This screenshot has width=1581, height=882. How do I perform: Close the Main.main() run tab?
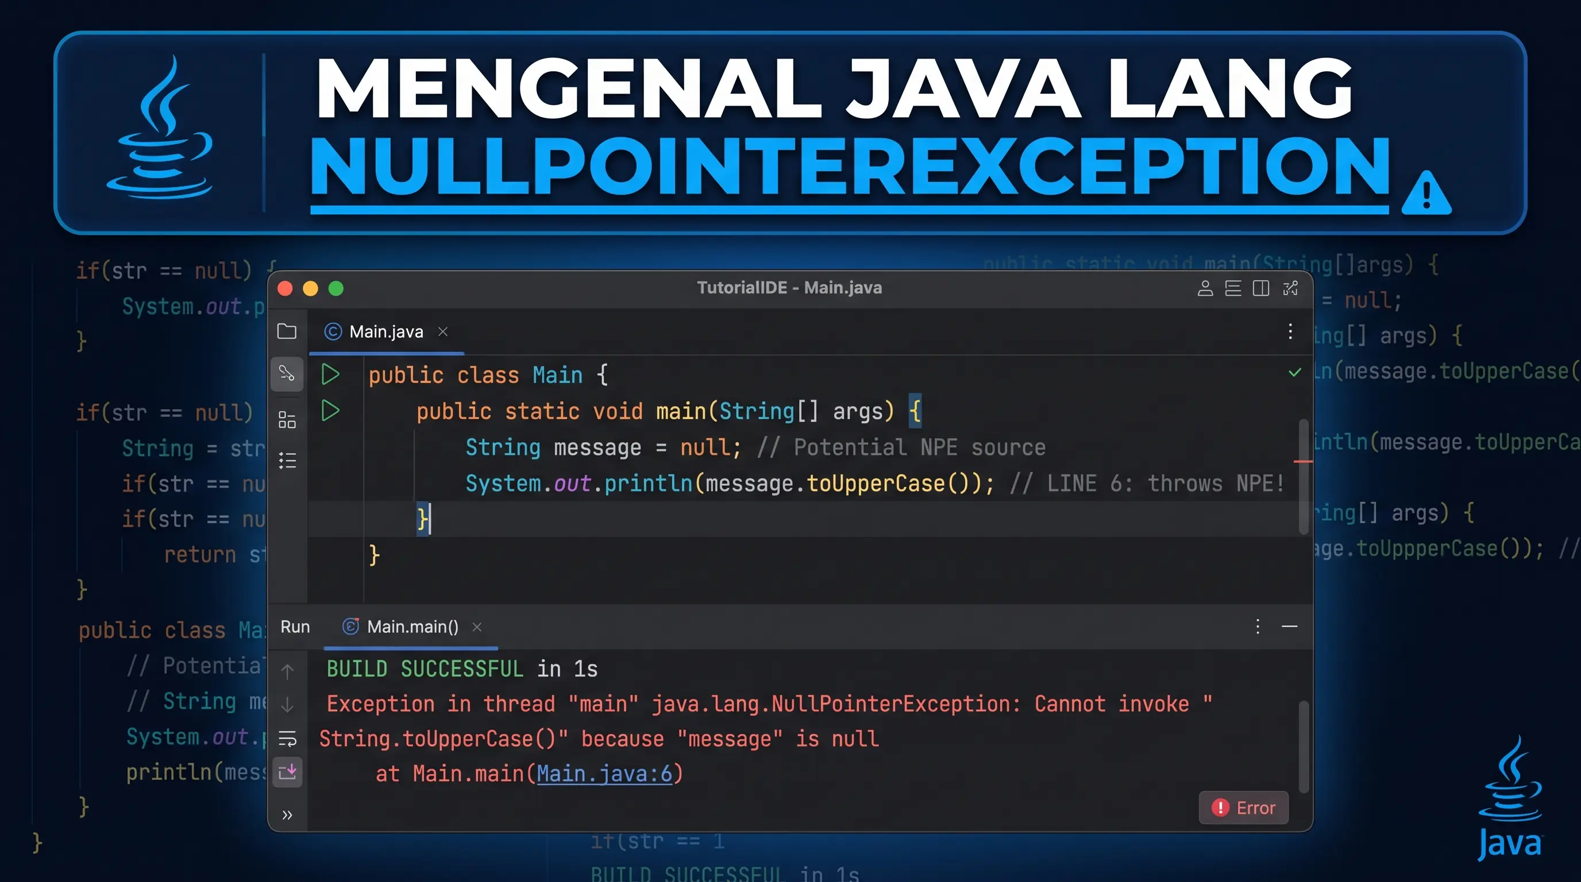tap(477, 627)
